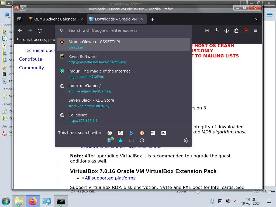Search with DuckDuckGo engine icon
This screenshot has width=276, height=207.
point(142,133)
